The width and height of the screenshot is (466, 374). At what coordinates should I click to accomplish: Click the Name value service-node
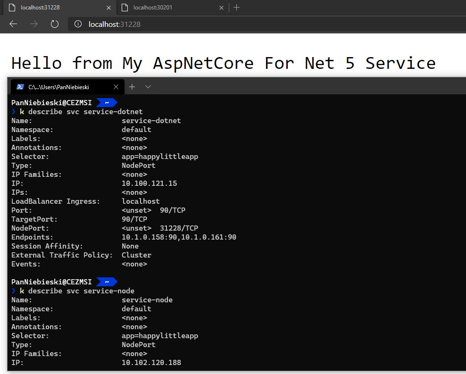pos(147,300)
